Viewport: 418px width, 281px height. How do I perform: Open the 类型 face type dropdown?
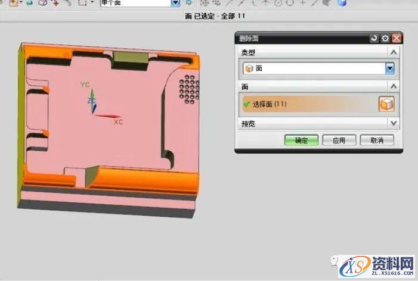tap(390, 68)
